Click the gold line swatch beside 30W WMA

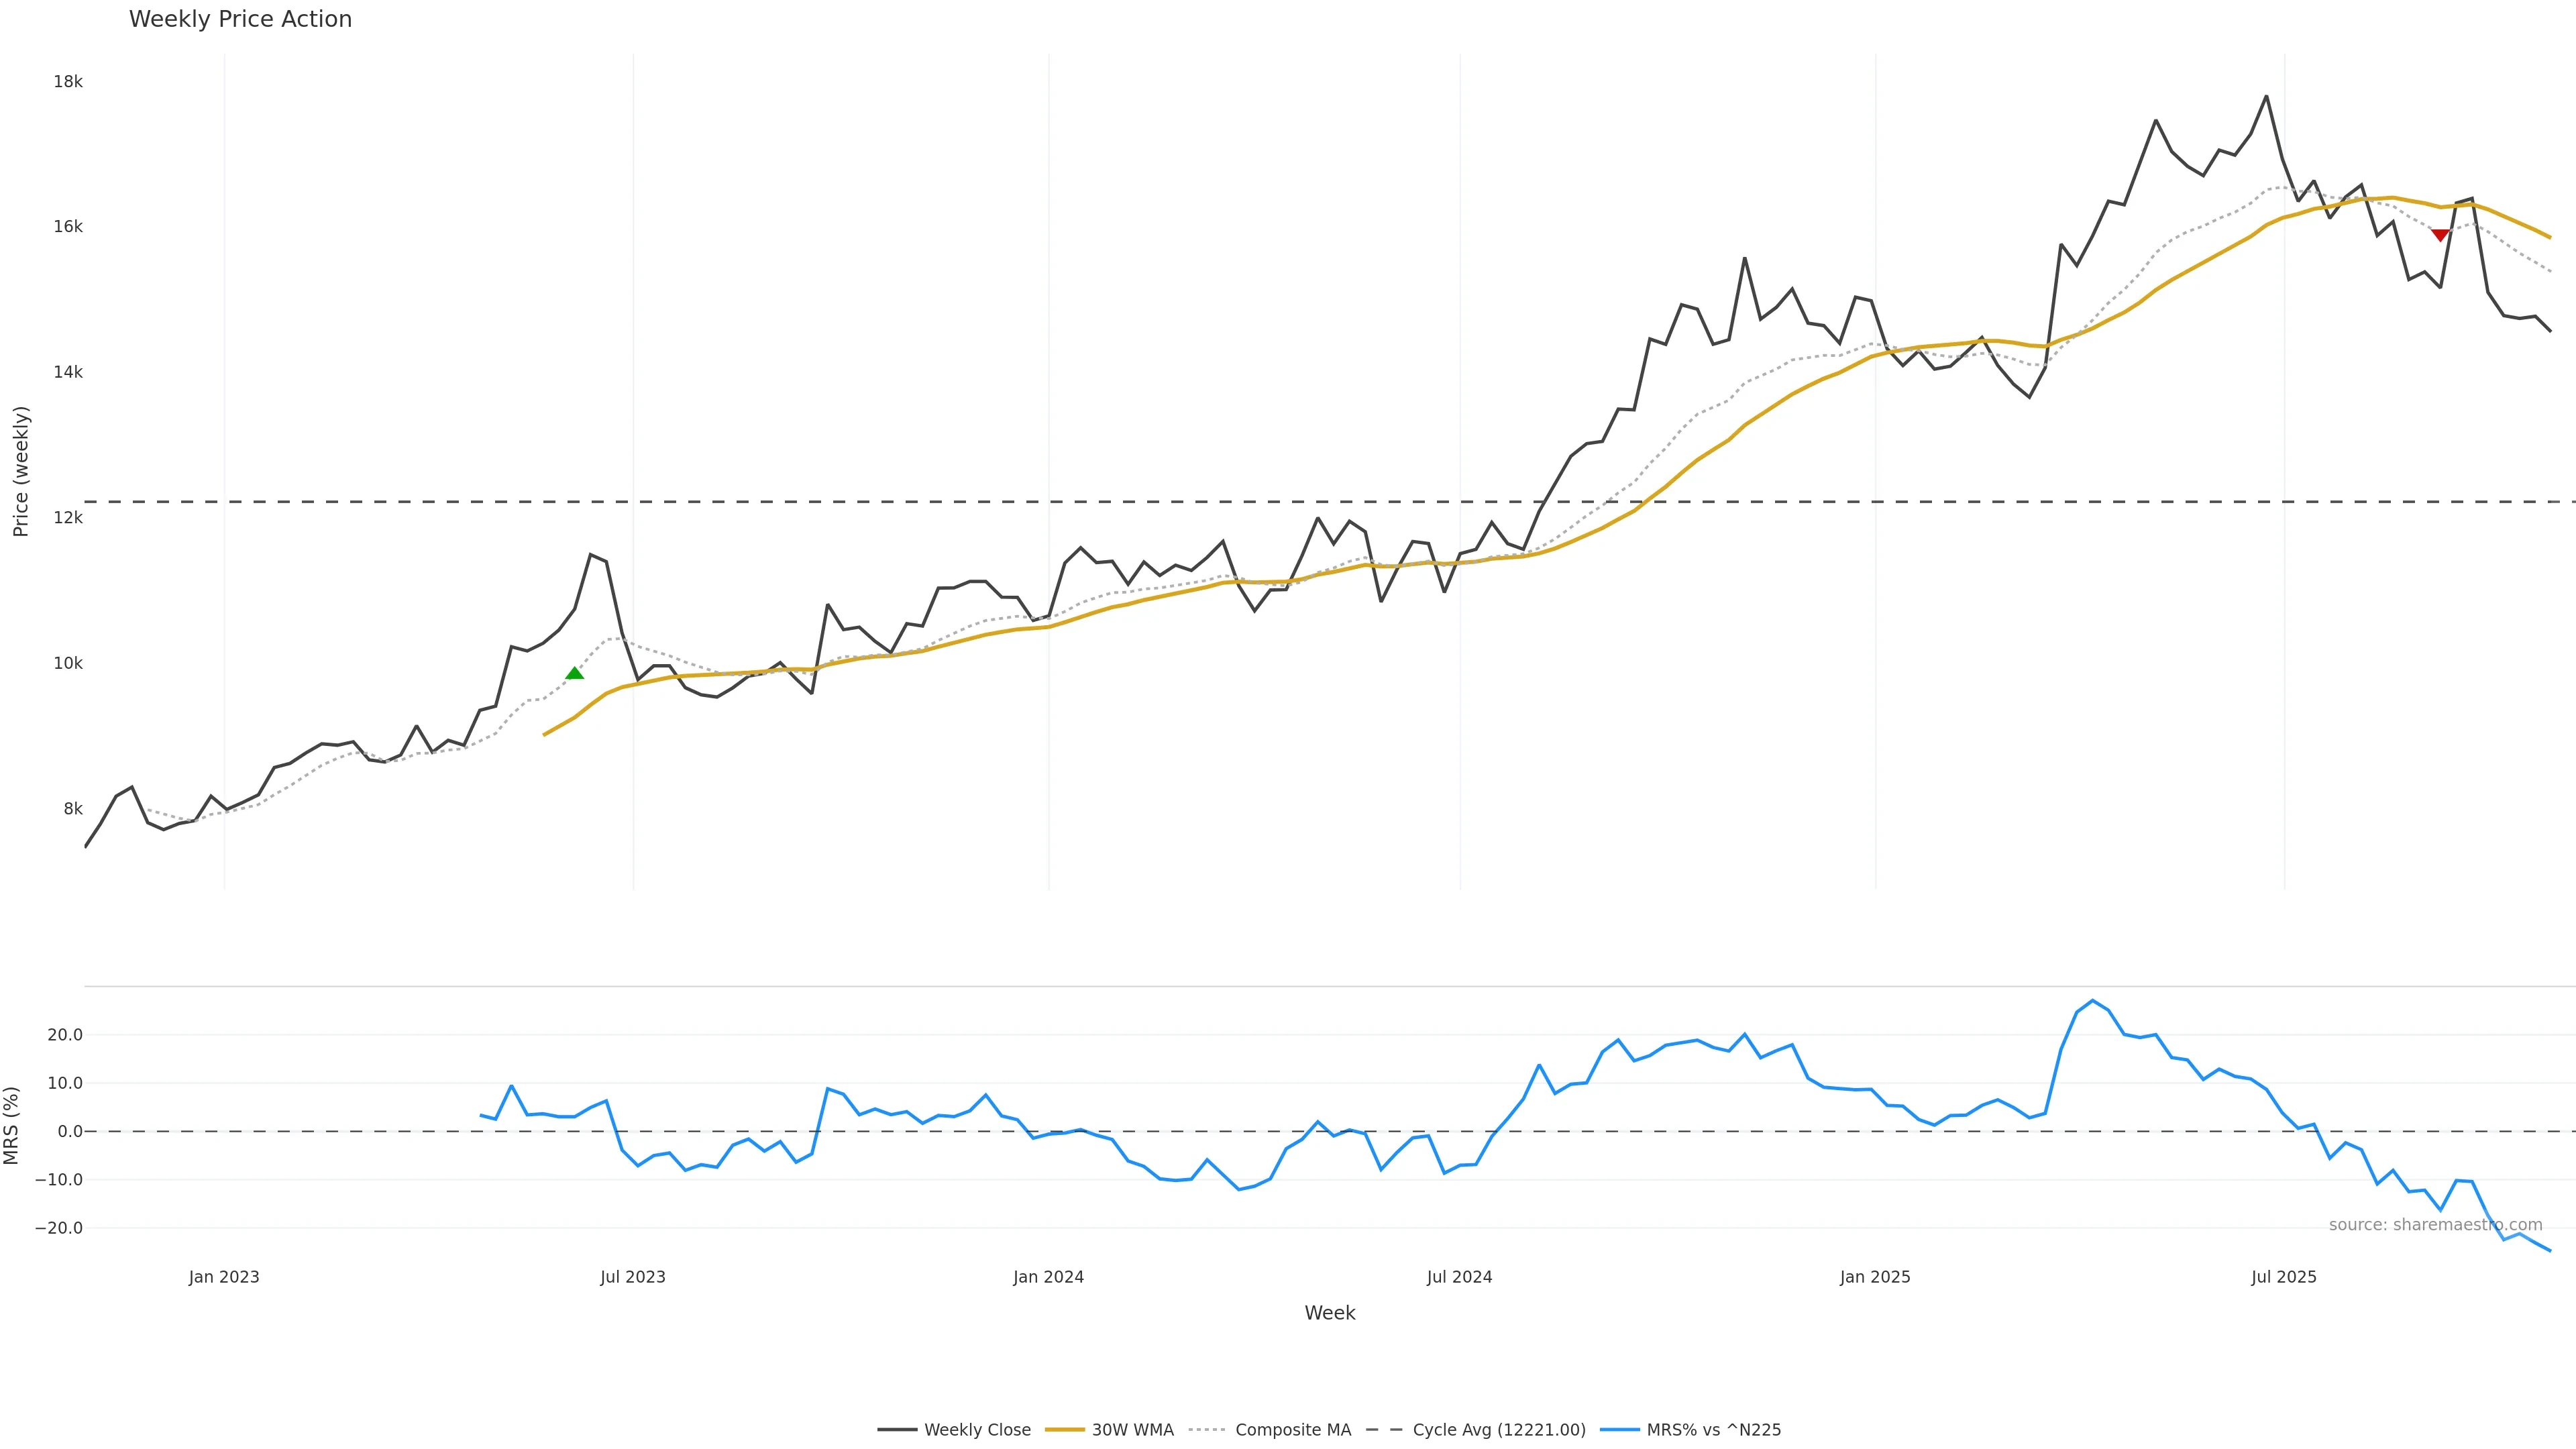tap(1065, 1430)
